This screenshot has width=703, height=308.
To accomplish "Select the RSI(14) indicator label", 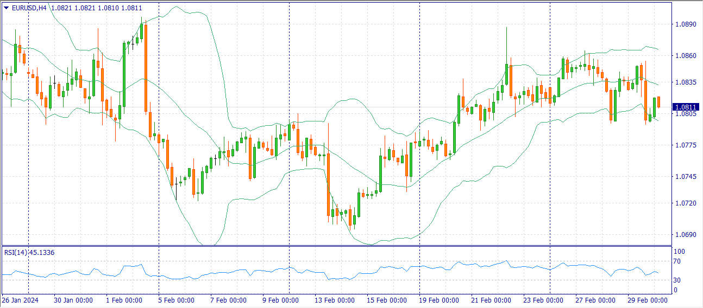I will click(29, 253).
